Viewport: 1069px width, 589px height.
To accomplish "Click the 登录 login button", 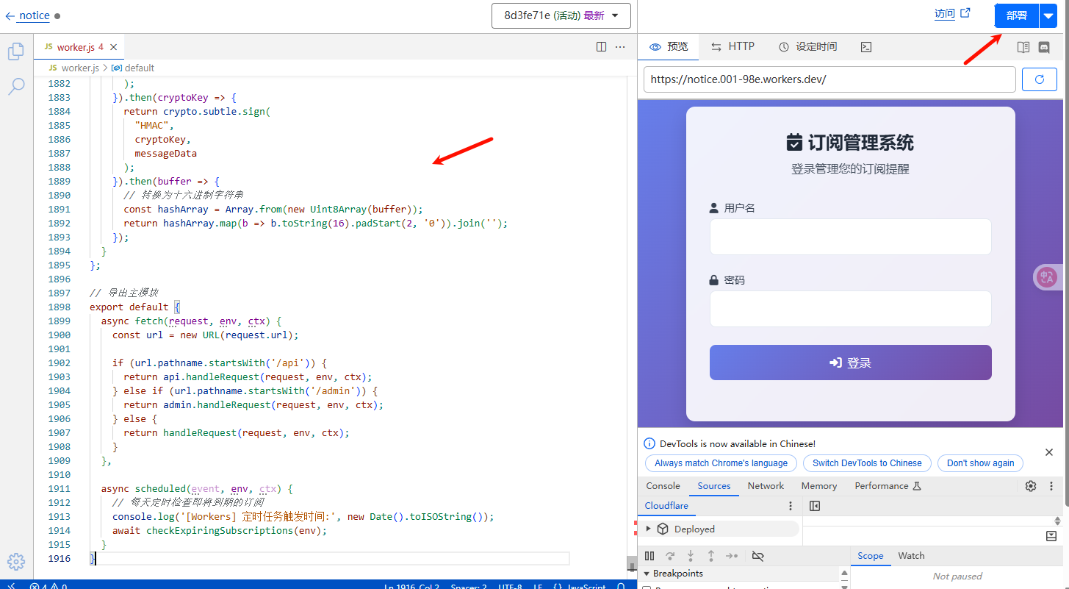I will pos(850,363).
